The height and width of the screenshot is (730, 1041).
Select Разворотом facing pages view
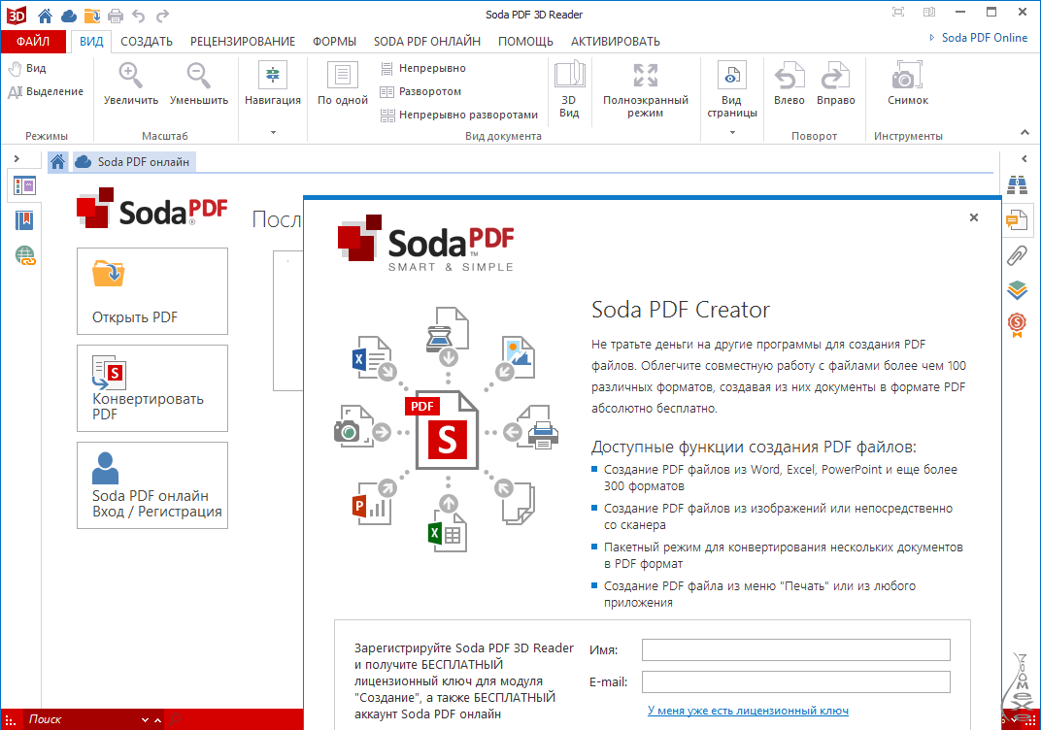click(420, 91)
